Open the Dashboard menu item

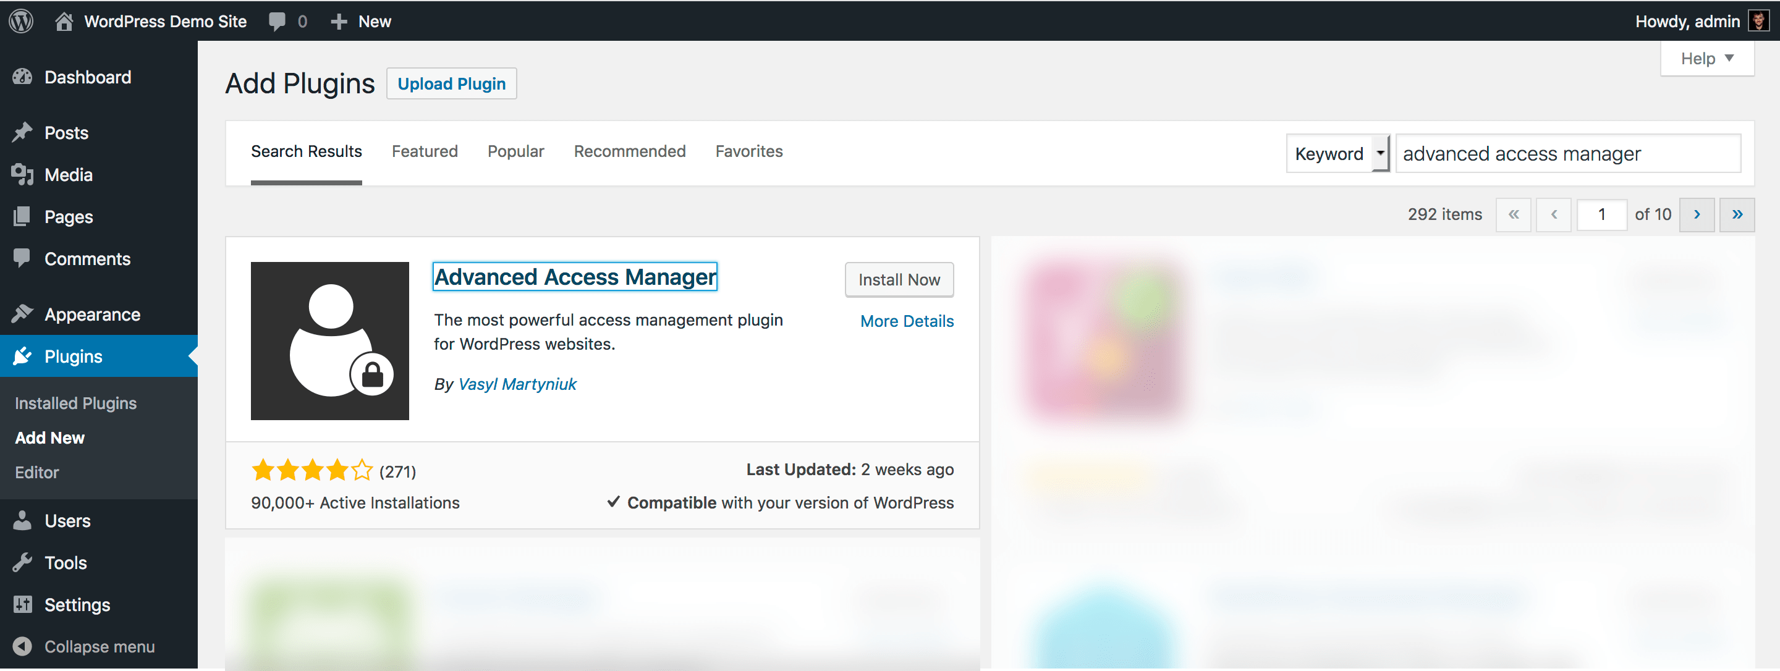click(x=88, y=77)
